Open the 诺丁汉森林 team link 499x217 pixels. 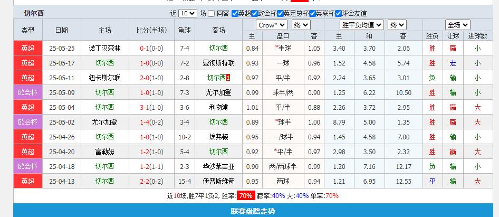tap(104, 48)
